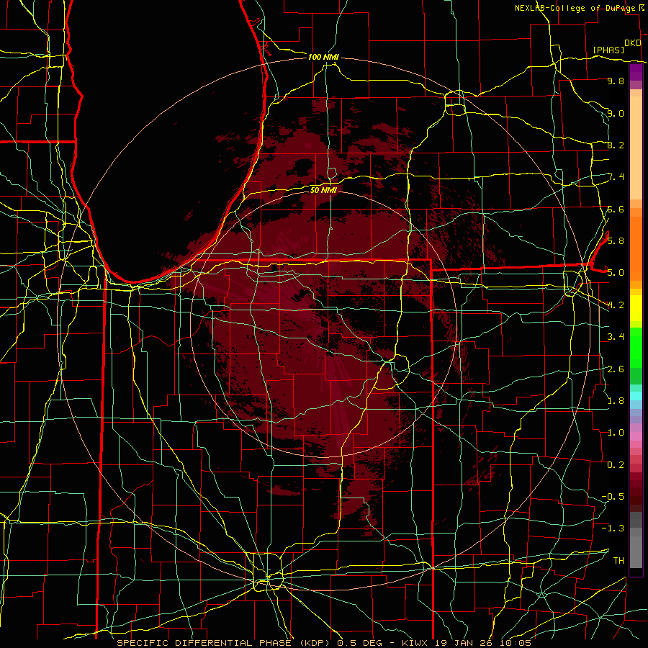This screenshot has height=648, width=648.
Task: Click the 100 NMI range ring label
Action: click(323, 57)
